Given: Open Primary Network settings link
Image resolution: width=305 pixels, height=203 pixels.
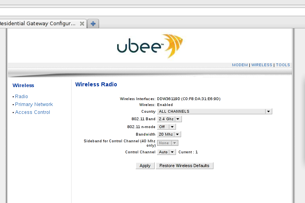Looking at the screenshot, I should click(x=34, y=104).
